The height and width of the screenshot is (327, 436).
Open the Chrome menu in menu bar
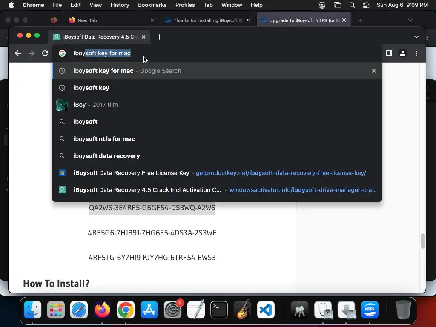coord(33,5)
